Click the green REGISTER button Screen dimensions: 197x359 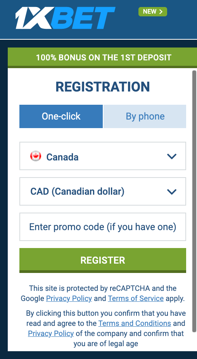point(103,260)
